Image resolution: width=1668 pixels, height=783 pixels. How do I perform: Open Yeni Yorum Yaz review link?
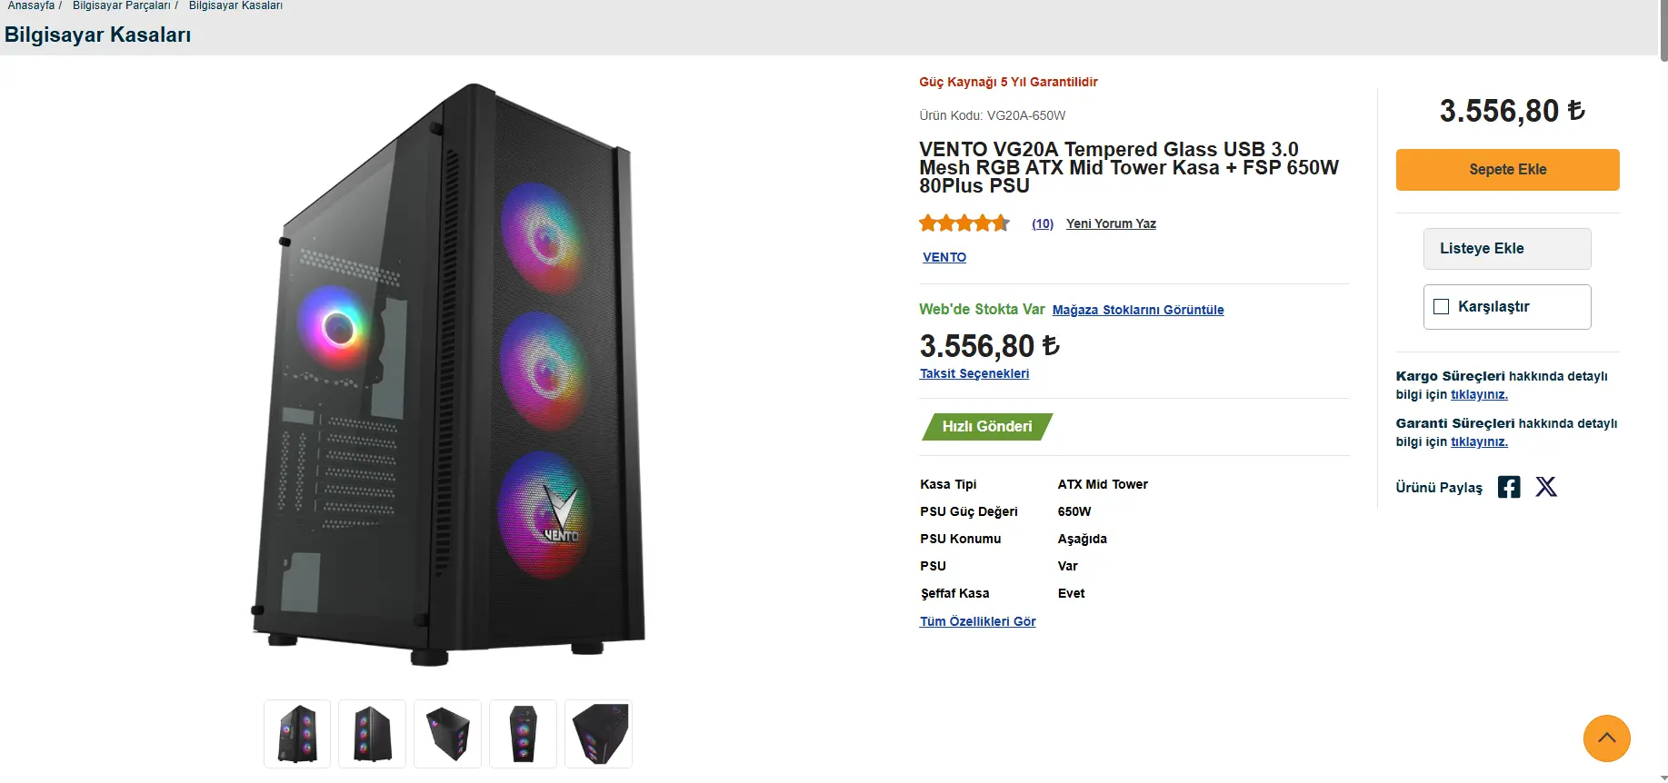pyautogui.click(x=1111, y=223)
